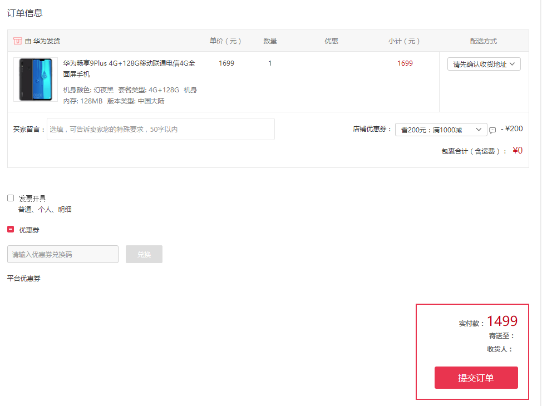The height and width of the screenshot is (406, 542).
Task: Tick the 发票开具 invoice checkbox
Action: (x=11, y=198)
